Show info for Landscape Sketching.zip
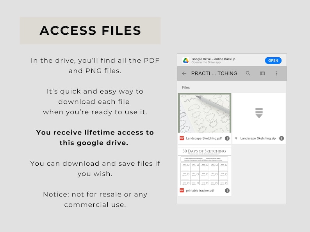 tap(281, 138)
